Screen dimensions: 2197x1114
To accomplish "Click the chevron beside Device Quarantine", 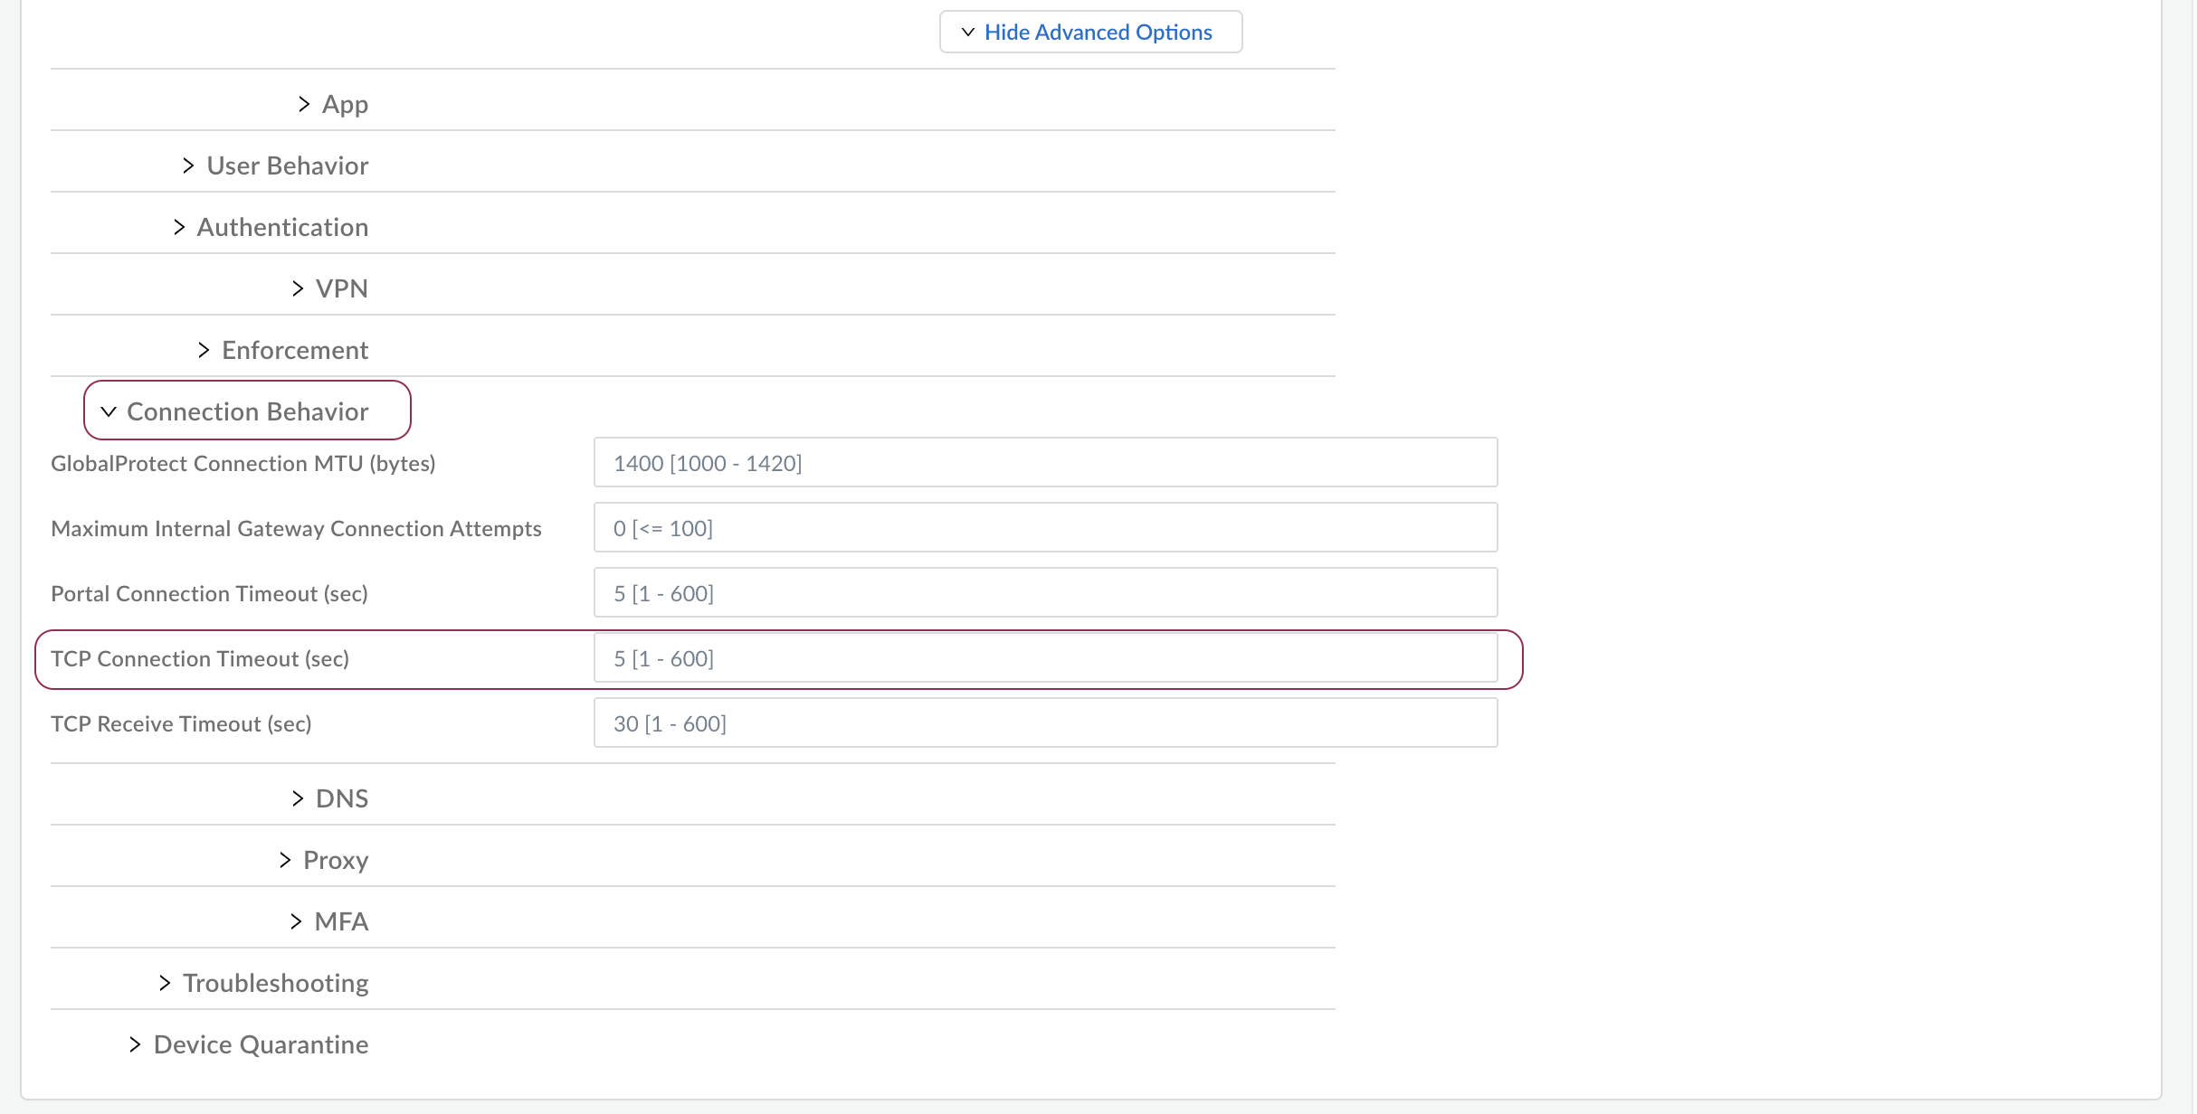I will click(x=135, y=1044).
